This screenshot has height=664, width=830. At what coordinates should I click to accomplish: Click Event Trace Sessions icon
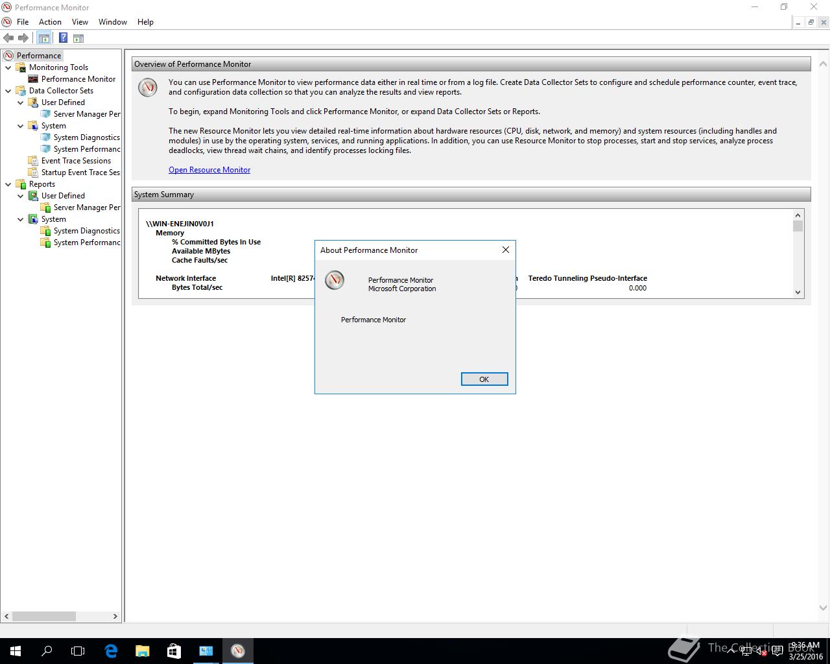[x=33, y=161]
